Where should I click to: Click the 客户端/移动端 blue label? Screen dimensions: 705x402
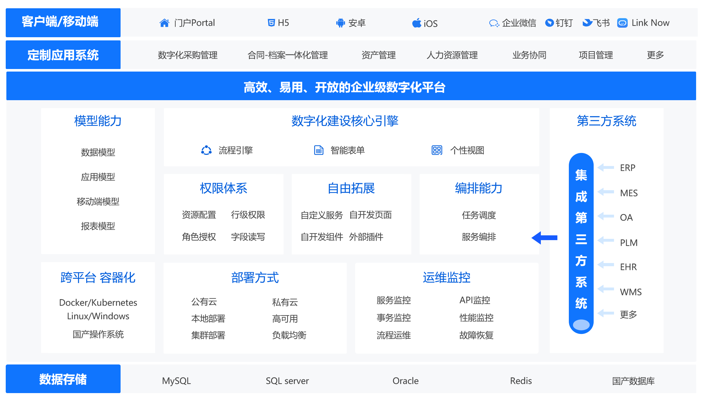click(x=63, y=22)
